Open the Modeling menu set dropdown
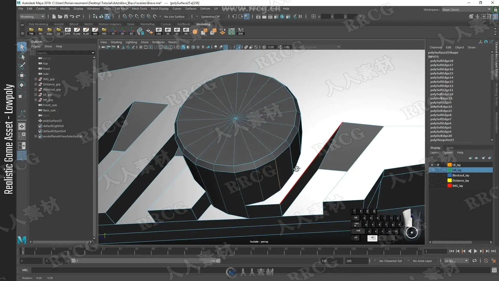 point(32,16)
